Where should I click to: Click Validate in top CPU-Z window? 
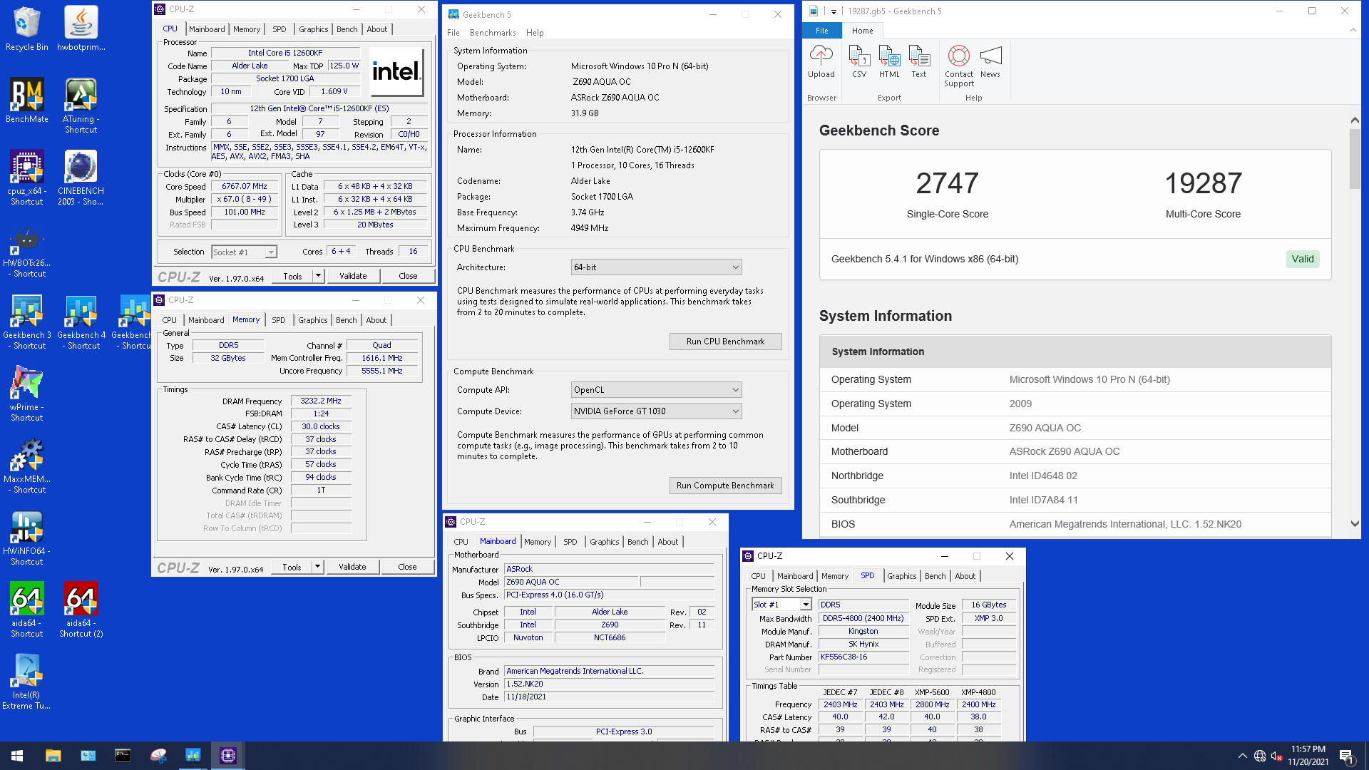[x=353, y=276]
